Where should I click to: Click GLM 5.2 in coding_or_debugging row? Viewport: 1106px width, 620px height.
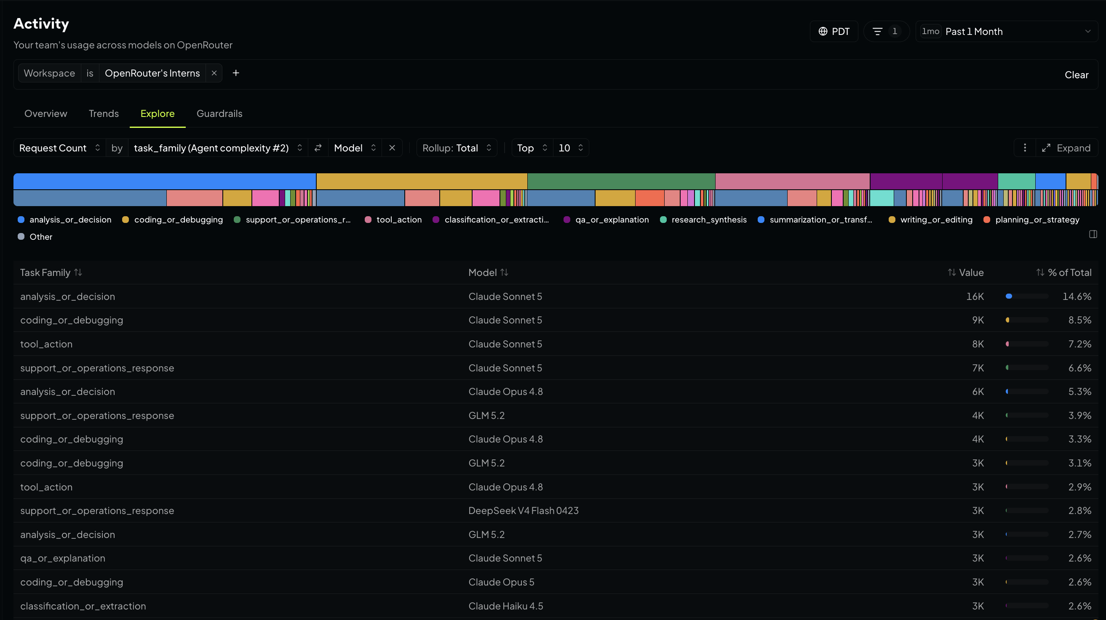click(486, 463)
